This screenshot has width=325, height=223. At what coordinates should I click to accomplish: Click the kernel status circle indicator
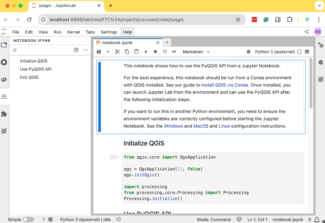300,52
